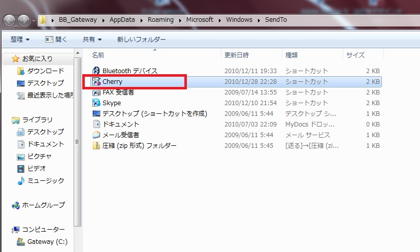Click the ミュージック music note icon
This screenshot has width=420, height=252.
click(21, 181)
